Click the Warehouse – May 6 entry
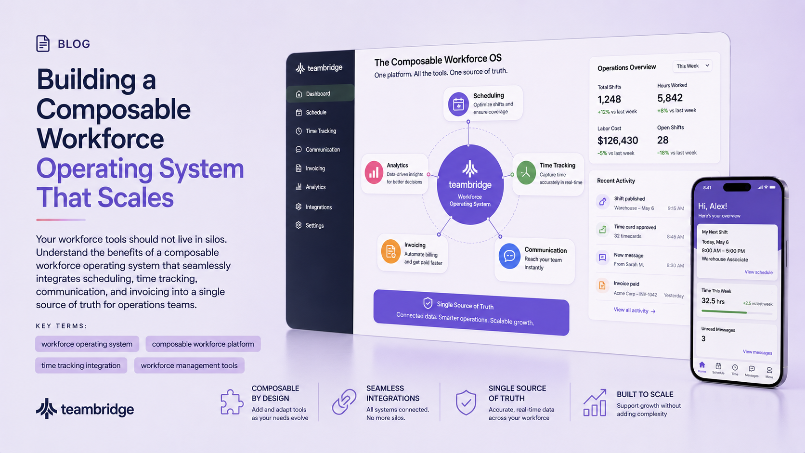 tap(634, 208)
